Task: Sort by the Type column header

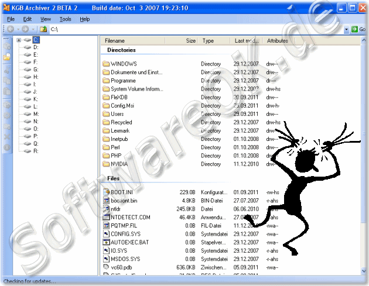Action: (214, 41)
